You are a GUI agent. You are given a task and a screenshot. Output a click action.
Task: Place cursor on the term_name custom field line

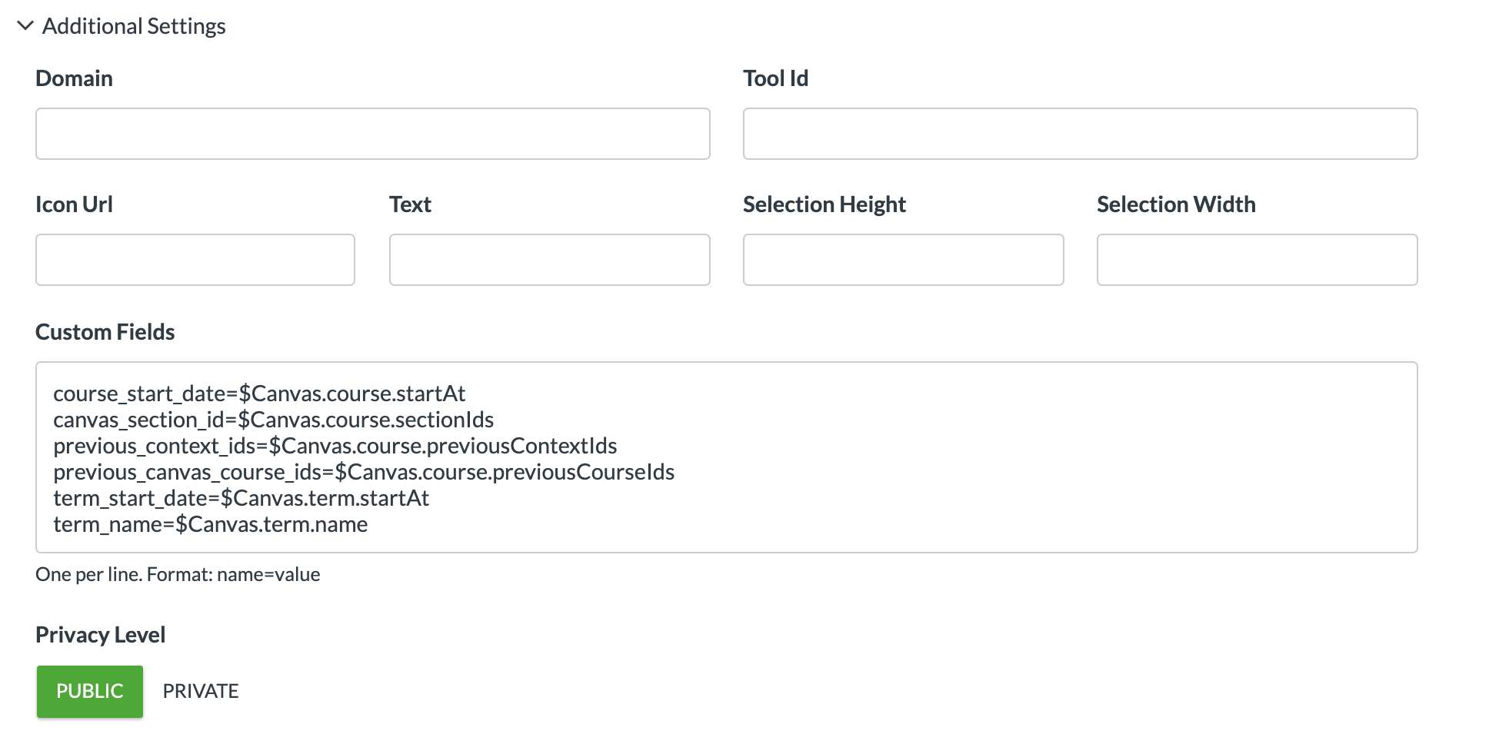[x=211, y=524]
